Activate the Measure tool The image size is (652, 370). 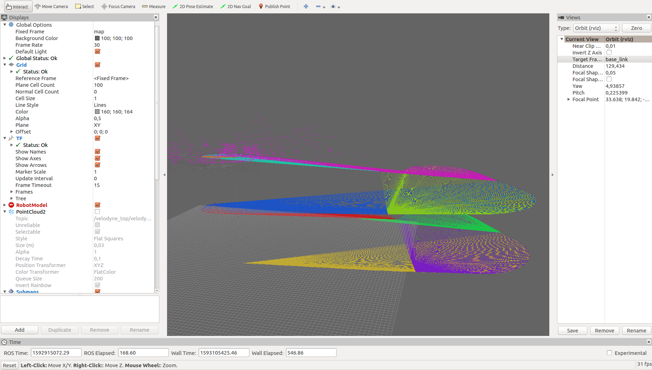point(153,6)
